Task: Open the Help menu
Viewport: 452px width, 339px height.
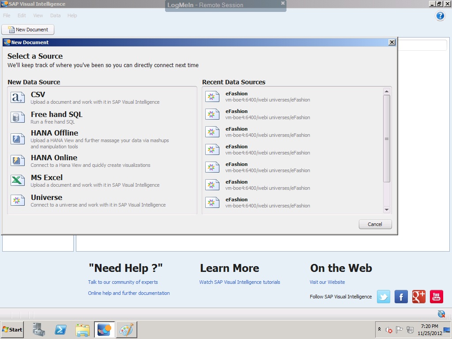Action: click(72, 15)
